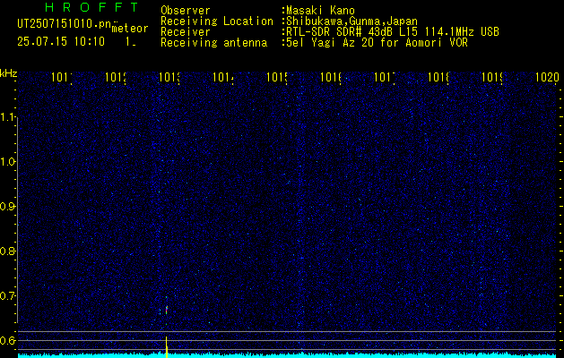564x358 pixels.
Task: Click the "meteor" label under the file name
Action: point(130,29)
